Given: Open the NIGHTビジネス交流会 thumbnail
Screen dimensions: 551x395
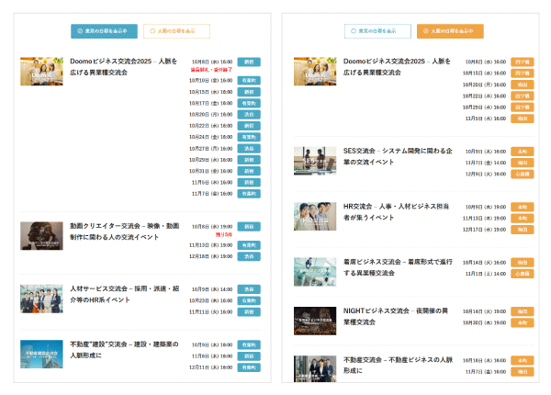Looking at the screenshot, I should coord(315,320).
